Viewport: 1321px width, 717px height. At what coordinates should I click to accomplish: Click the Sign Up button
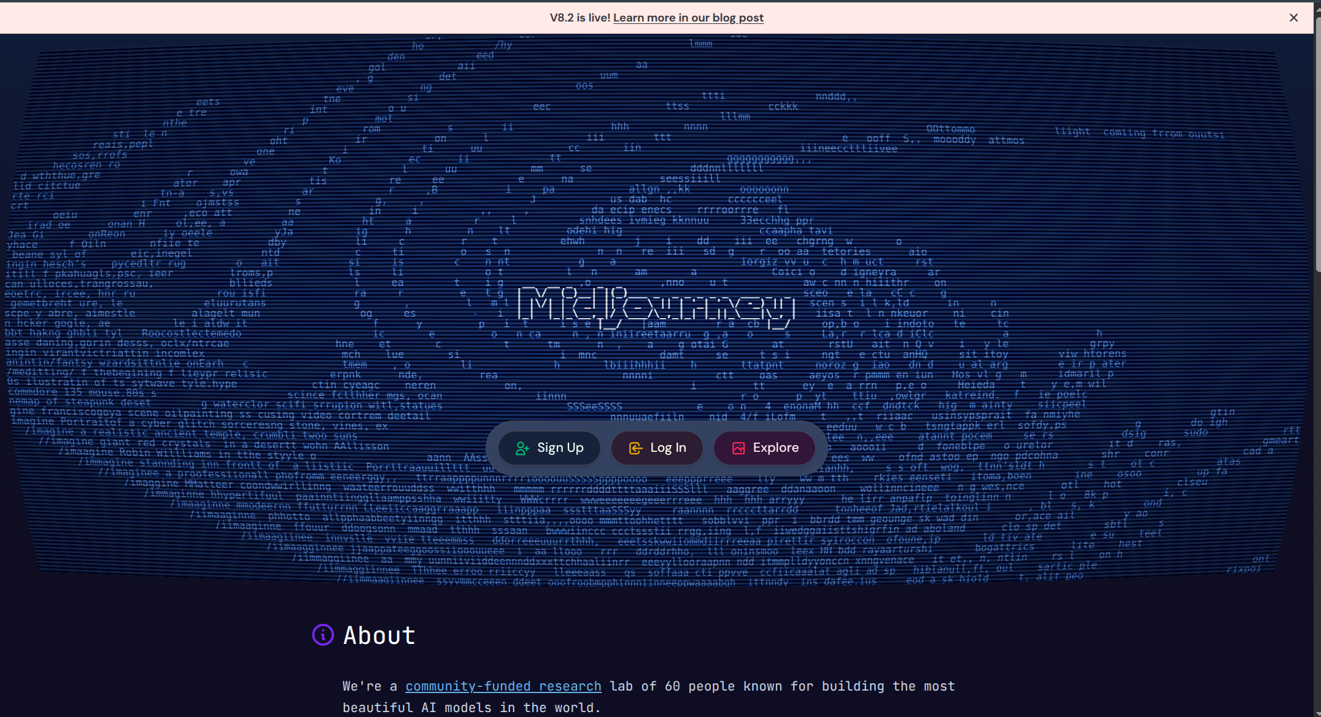[549, 448]
